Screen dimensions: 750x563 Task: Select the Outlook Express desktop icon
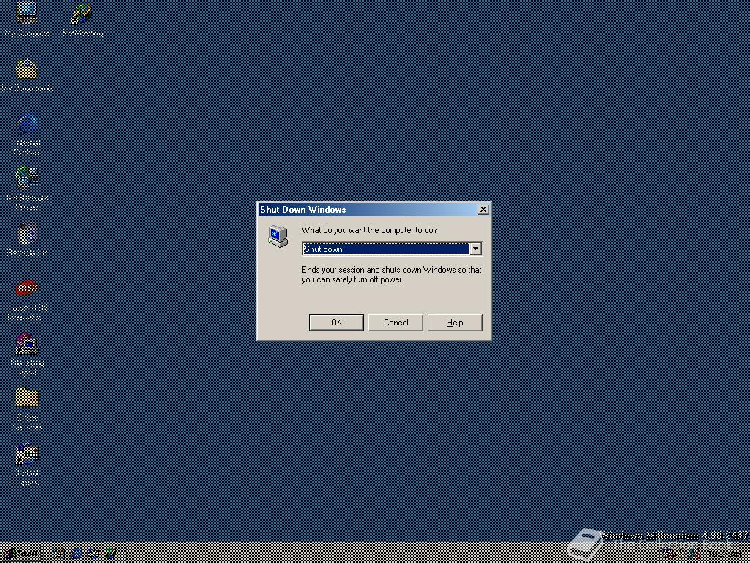point(27,464)
